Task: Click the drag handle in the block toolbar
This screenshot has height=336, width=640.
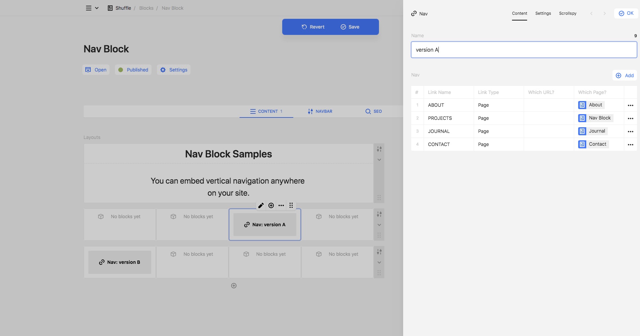Action: click(x=291, y=205)
